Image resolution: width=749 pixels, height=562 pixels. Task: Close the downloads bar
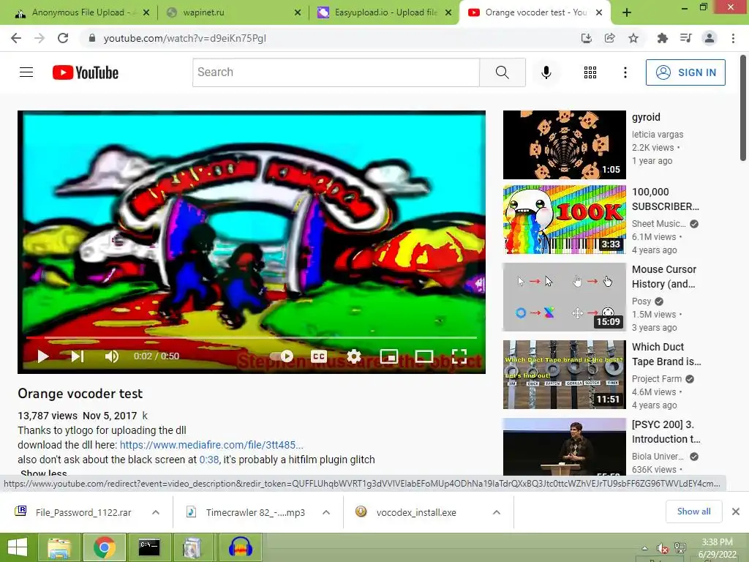click(x=736, y=512)
